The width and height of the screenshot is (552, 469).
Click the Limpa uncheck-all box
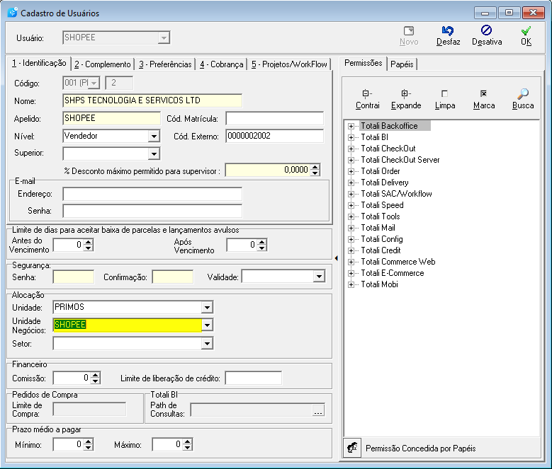[444, 94]
